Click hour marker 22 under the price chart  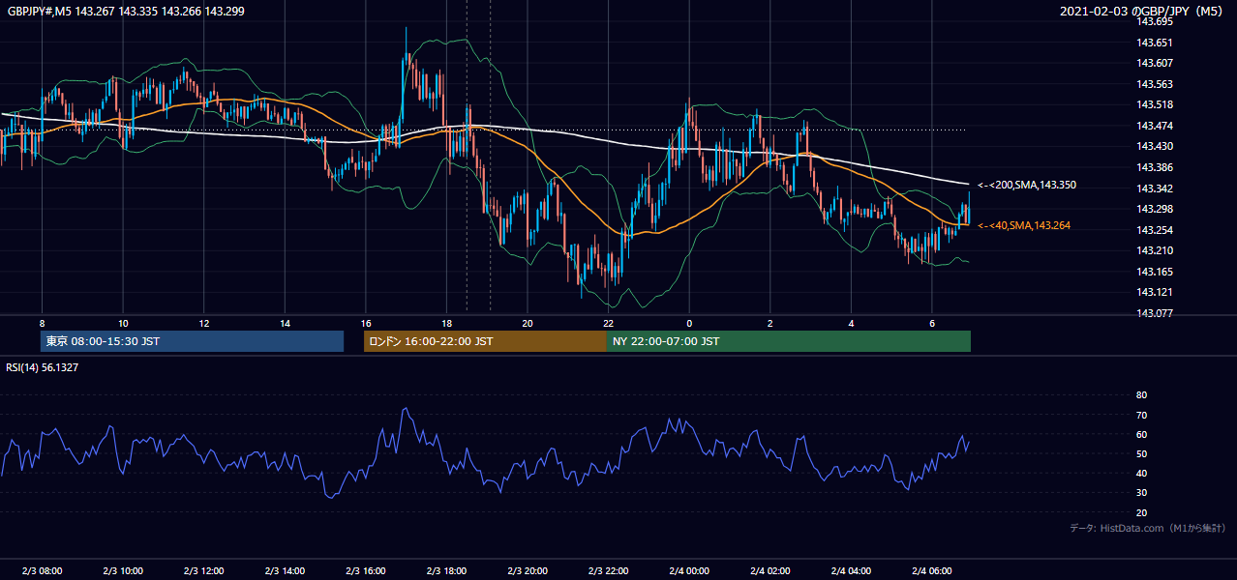tap(609, 323)
